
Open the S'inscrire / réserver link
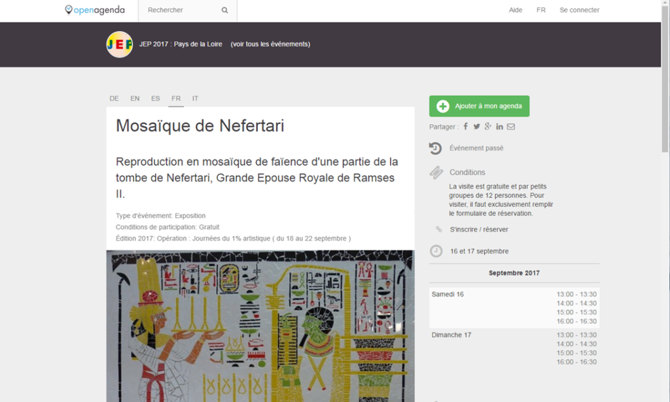(x=479, y=229)
